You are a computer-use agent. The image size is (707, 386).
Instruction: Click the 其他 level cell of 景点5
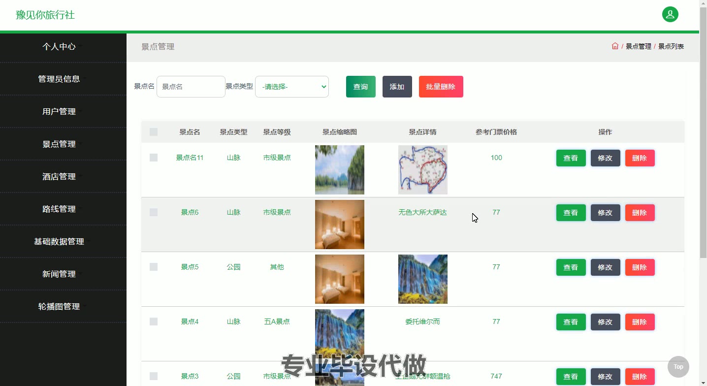[277, 267]
